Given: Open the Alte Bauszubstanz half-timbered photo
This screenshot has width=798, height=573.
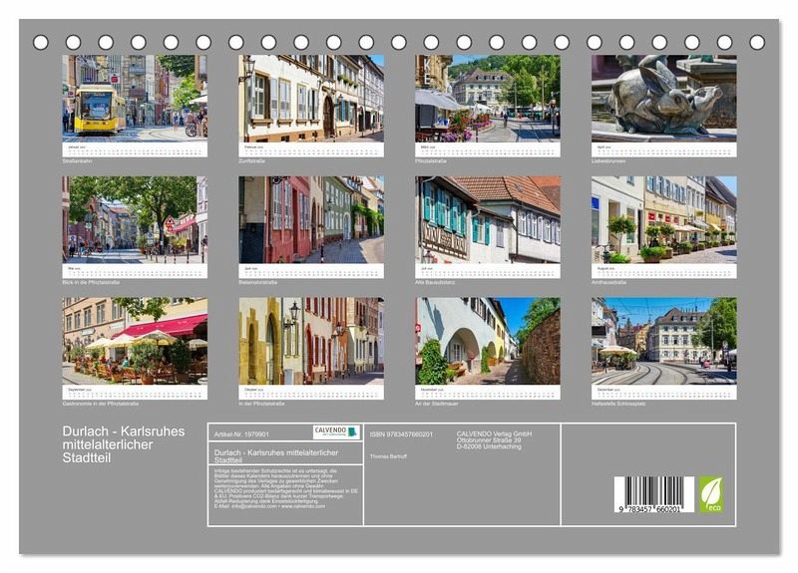Looking at the screenshot, I should 488,219.
